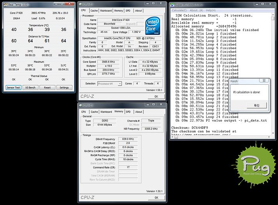278x205 pixels.
Task: Click the Level 3 cache 8 MBytes field
Action: pos(150,74)
